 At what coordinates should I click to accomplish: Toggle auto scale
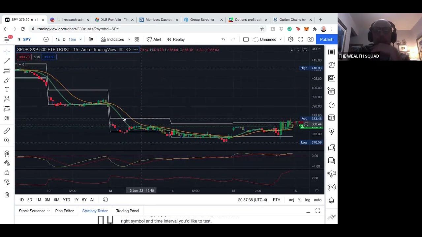[x=317, y=200]
